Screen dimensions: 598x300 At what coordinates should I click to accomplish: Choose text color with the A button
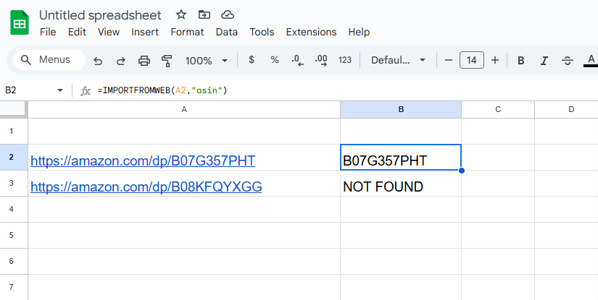590,61
